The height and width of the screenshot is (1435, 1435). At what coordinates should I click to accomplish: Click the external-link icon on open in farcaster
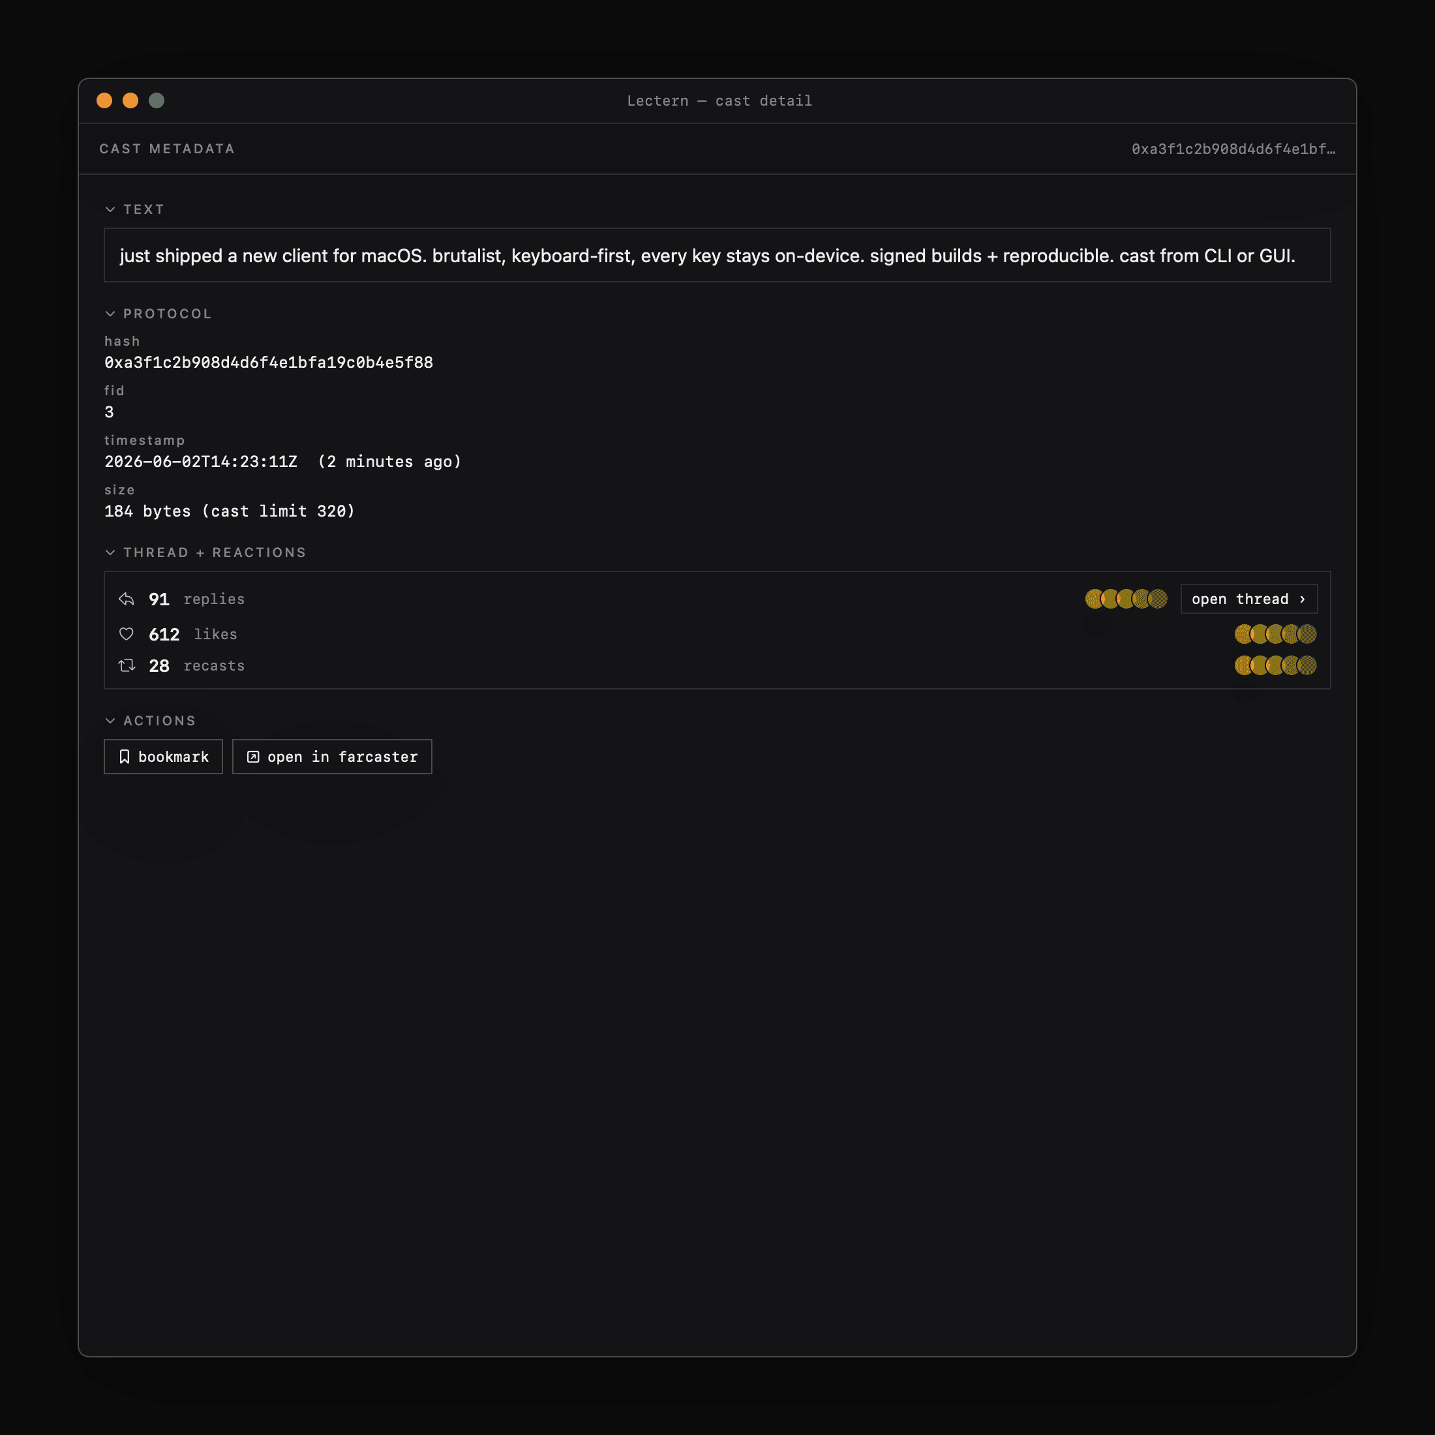pos(252,757)
